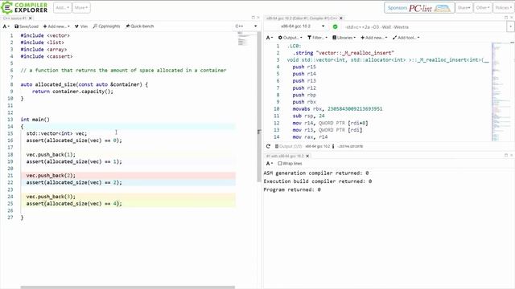
Task: Open the Libraries menu
Action: tap(344, 38)
